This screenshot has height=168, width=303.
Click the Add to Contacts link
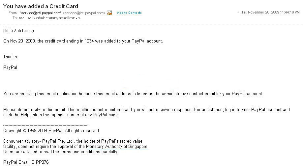coord(129,13)
